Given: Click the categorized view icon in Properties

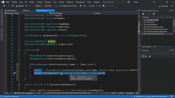Looking at the screenshot, I should (143, 56).
